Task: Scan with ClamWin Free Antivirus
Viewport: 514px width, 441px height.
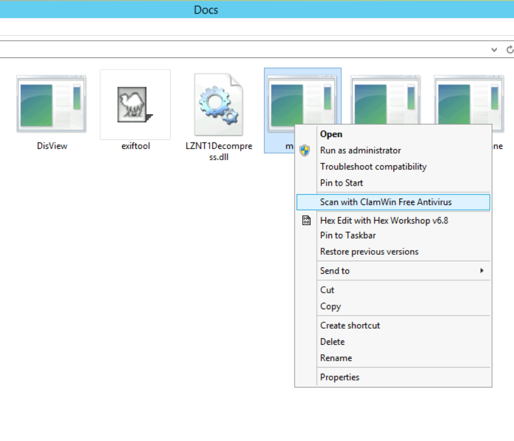Action: click(386, 202)
